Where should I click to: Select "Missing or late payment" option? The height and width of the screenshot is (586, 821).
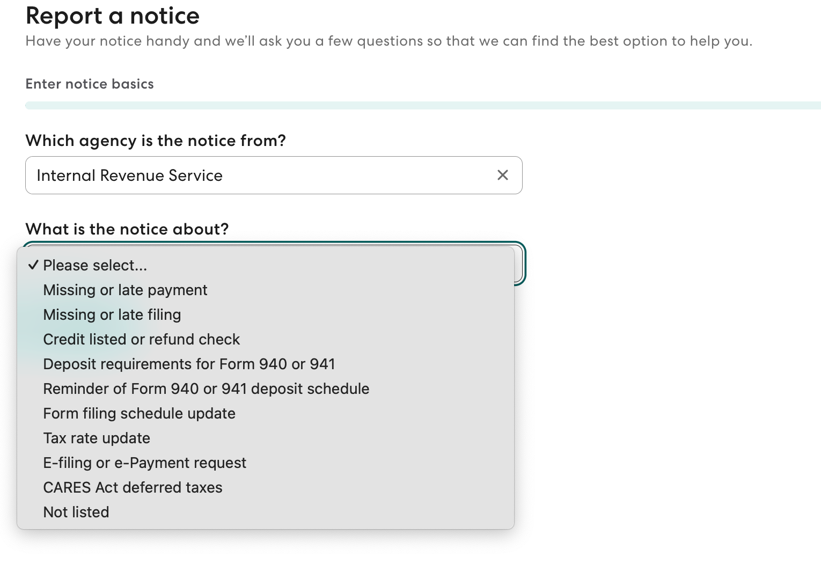(125, 290)
